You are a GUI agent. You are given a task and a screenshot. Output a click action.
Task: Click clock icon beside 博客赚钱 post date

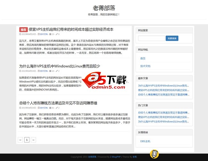[x=20, y=108]
